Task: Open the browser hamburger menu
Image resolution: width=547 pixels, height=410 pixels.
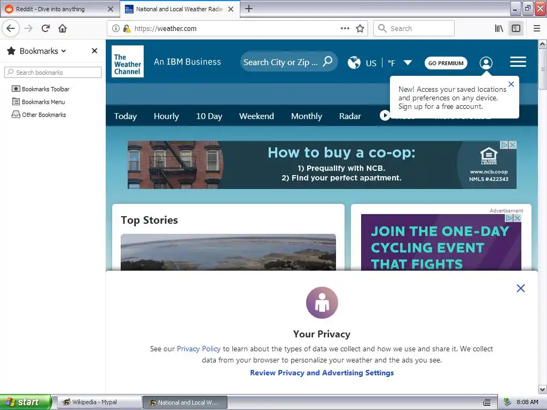Action: (x=537, y=28)
